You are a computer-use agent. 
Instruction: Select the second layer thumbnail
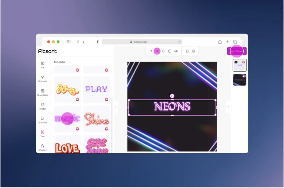[240, 79]
